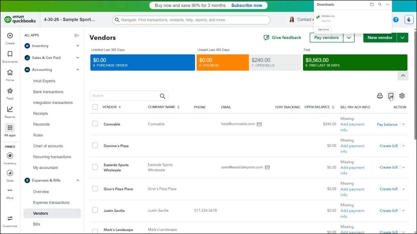Click the New vendor button
This screenshot has width=417, height=234.
tap(380, 38)
